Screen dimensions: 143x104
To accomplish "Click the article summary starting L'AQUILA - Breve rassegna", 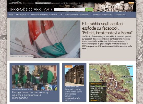I will point(107,42).
